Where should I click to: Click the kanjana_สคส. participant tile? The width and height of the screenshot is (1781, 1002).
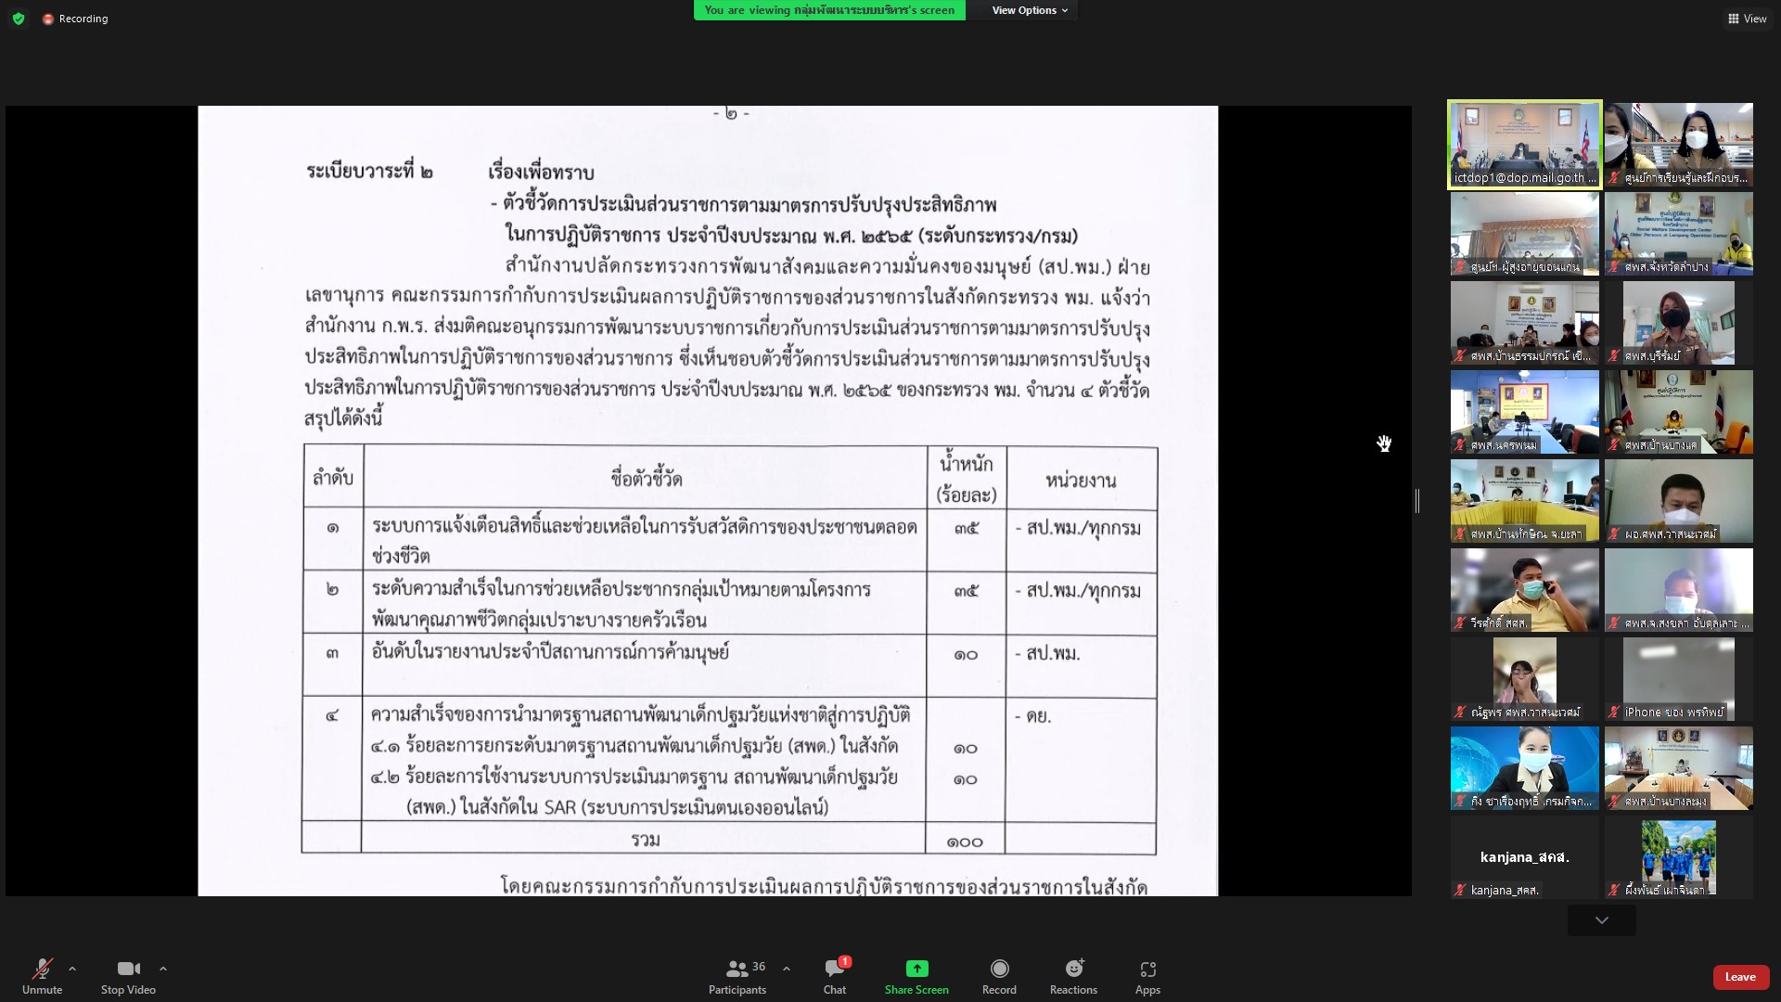tap(1525, 858)
